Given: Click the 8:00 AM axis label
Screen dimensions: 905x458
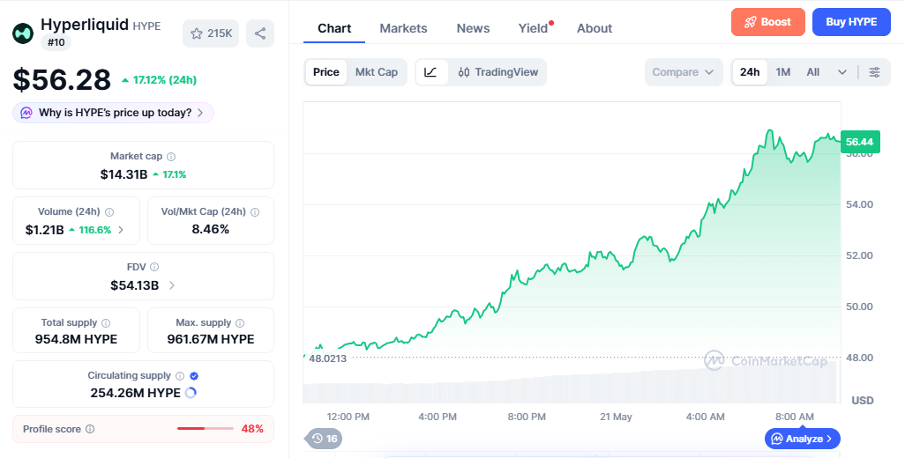Looking at the screenshot, I should (795, 417).
